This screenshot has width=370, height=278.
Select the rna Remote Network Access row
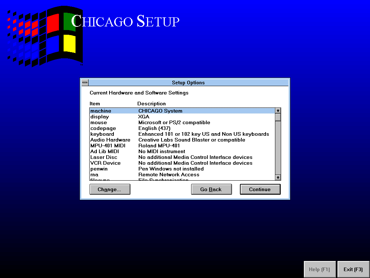point(182,175)
